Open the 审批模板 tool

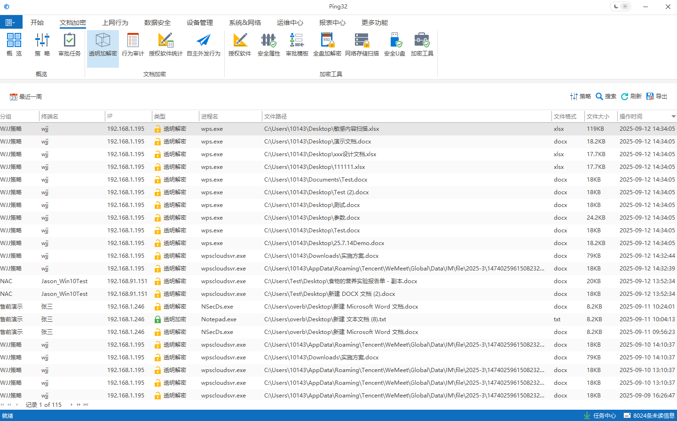click(x=297, y=45)
